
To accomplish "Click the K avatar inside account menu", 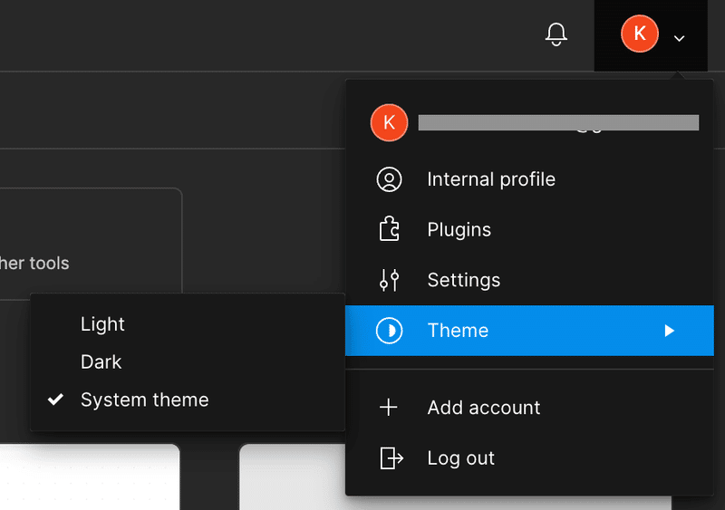I will (x=389, y=123).
